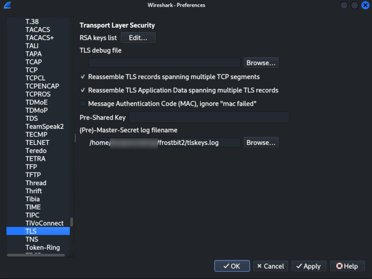Apply the TLS preference changes
372x279 pixels.
[309, 266]
